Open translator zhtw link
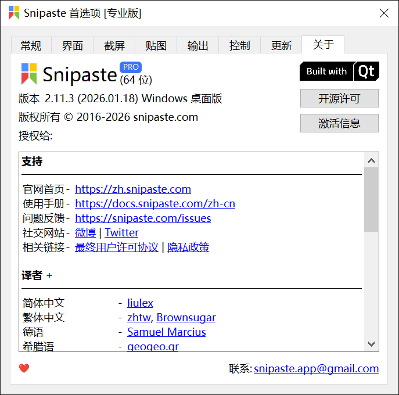Viewport: 399px width, 395px height. (139, 317)
